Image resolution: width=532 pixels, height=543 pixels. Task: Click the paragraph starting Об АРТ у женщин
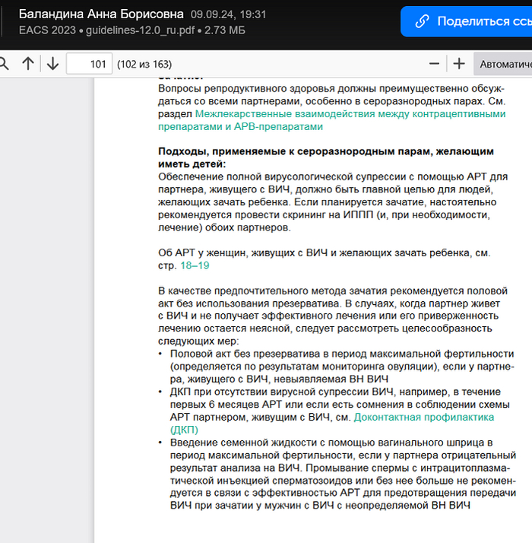coord(324,259)
